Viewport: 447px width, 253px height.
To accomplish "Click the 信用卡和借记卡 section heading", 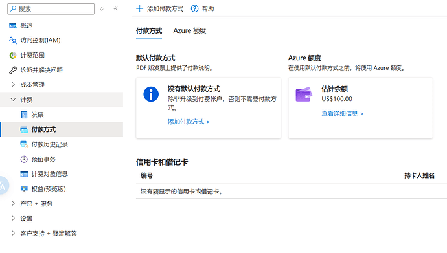I will pos(162,162).
